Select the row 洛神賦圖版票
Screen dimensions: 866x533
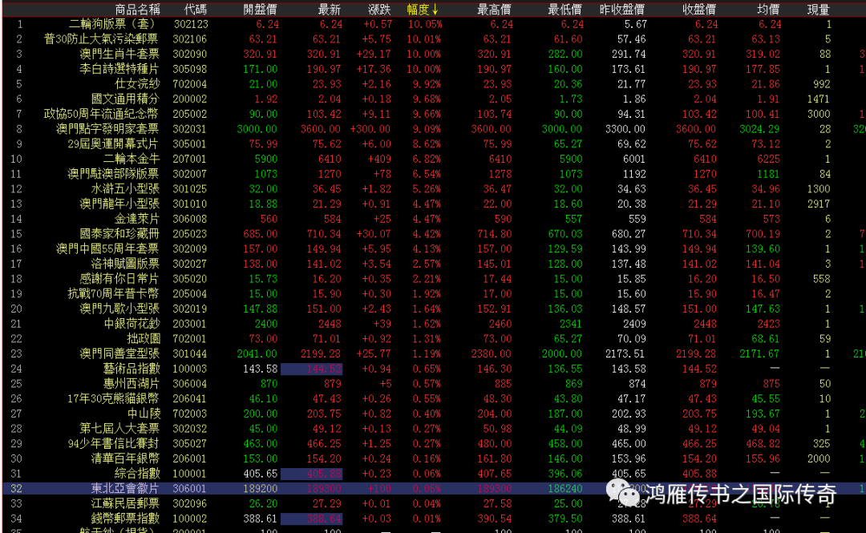[434, 264]
